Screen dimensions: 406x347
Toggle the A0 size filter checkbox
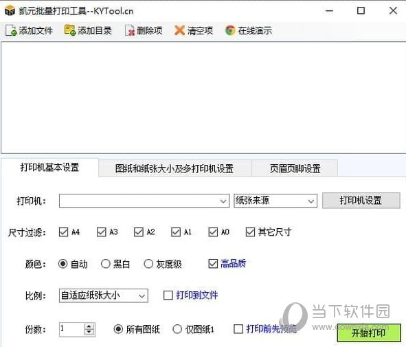(213, 232)
